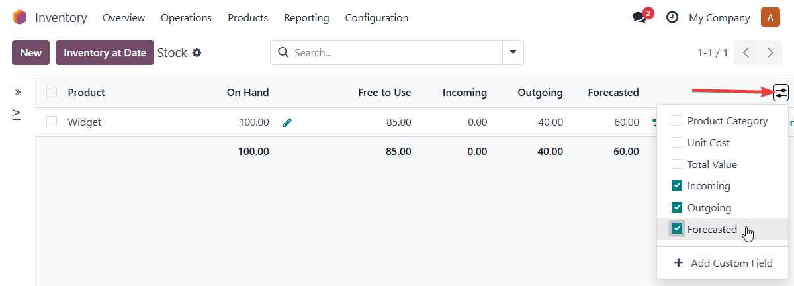The width and height of the screenshot is (794, 286).
Task: Click the pencil edit icon for Widget
Action: 287,122
